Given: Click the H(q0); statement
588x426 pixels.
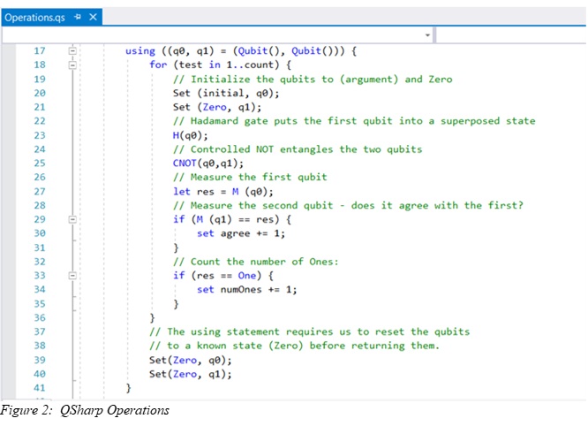Looking at the screenshot, I should tap(190, 135).
